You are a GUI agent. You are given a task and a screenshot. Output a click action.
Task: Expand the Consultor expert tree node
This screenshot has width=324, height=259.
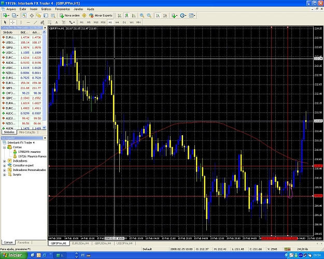pyautogui.click(x=4, y=165)
